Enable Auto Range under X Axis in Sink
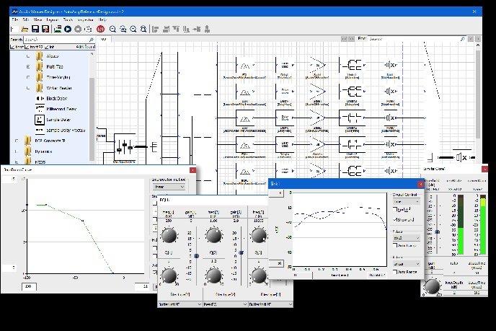Viewport: 496px width, 331px height. click(395, 272)
